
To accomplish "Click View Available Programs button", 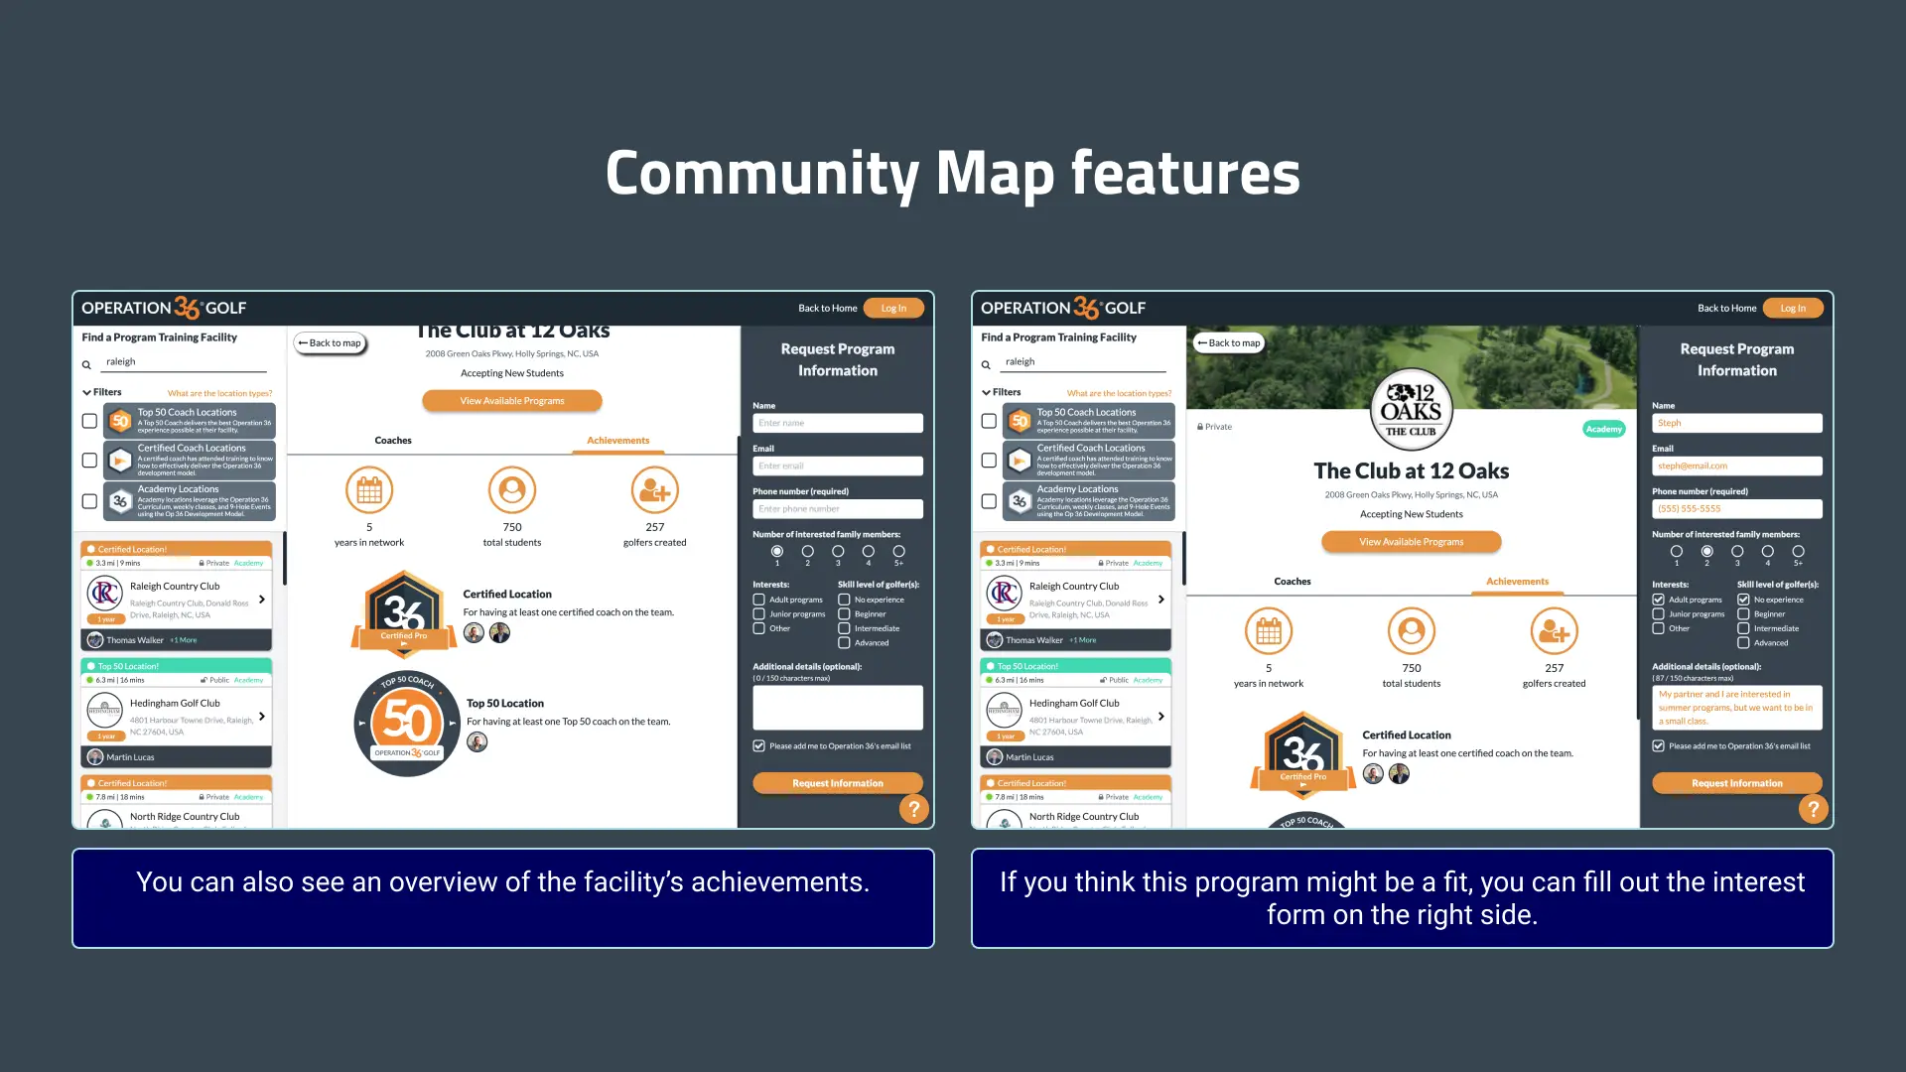I will [512, 401].
